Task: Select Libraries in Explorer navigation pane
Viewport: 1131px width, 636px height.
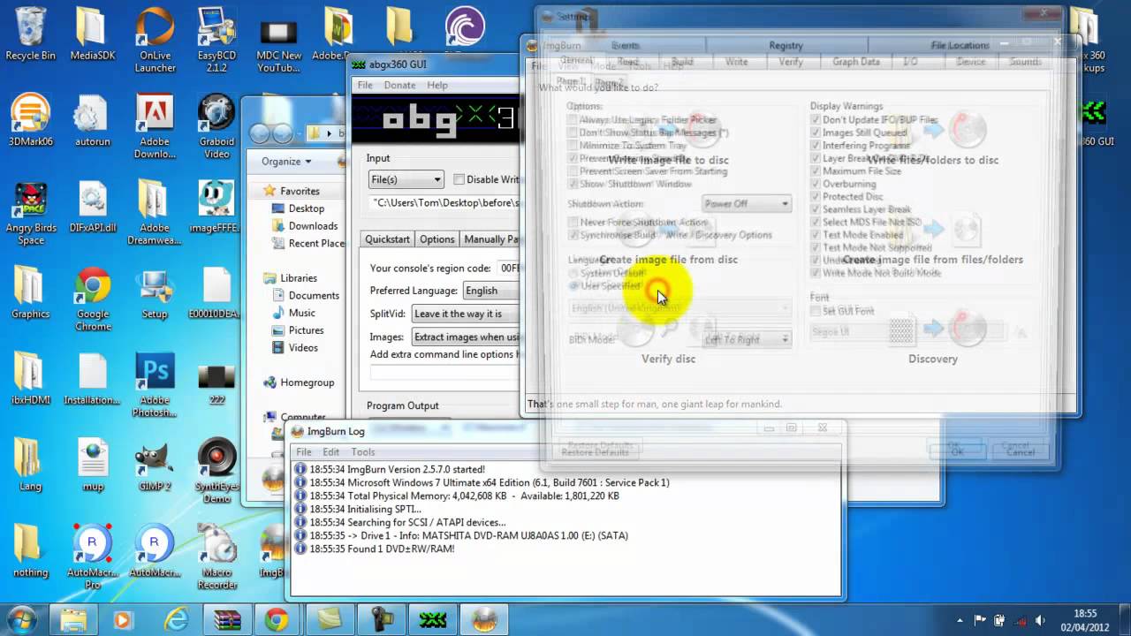Action: pos(299,277)
